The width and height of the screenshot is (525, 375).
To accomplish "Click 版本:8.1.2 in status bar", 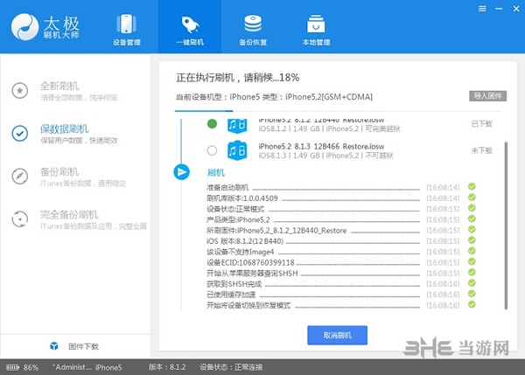I will click(167, 367).
